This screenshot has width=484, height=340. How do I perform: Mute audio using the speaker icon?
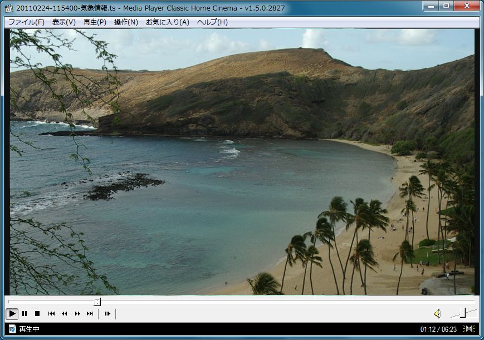(x=437, y=314)
